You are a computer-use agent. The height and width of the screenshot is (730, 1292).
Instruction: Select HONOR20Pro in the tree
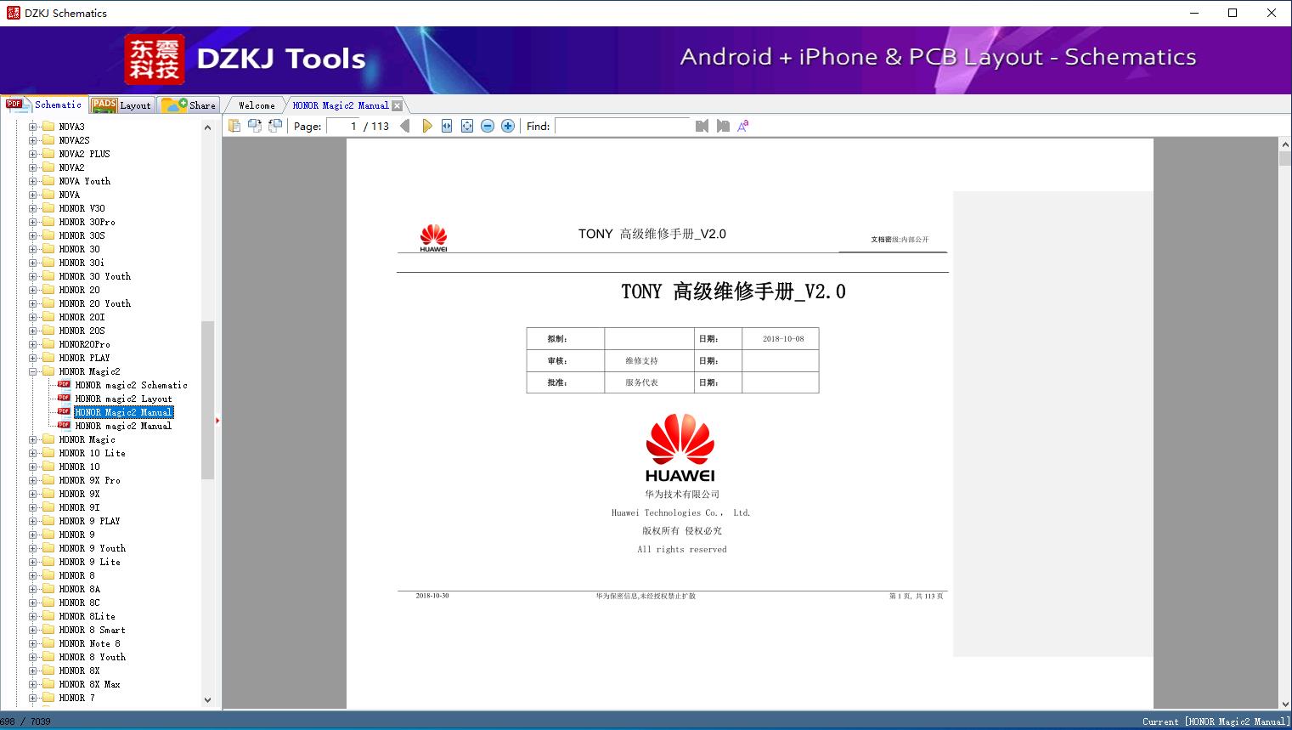(84, 344)
